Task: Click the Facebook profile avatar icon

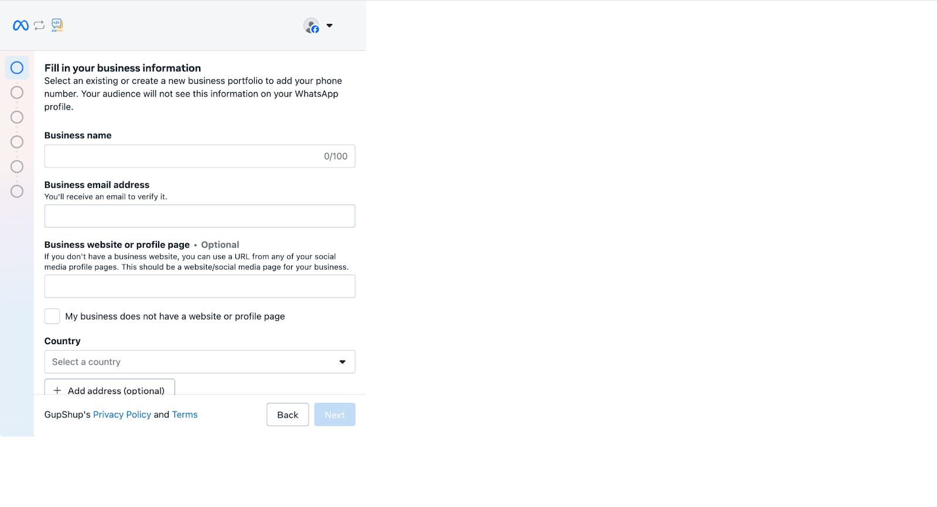Action: pyautogui.click(x=312, y=26)
